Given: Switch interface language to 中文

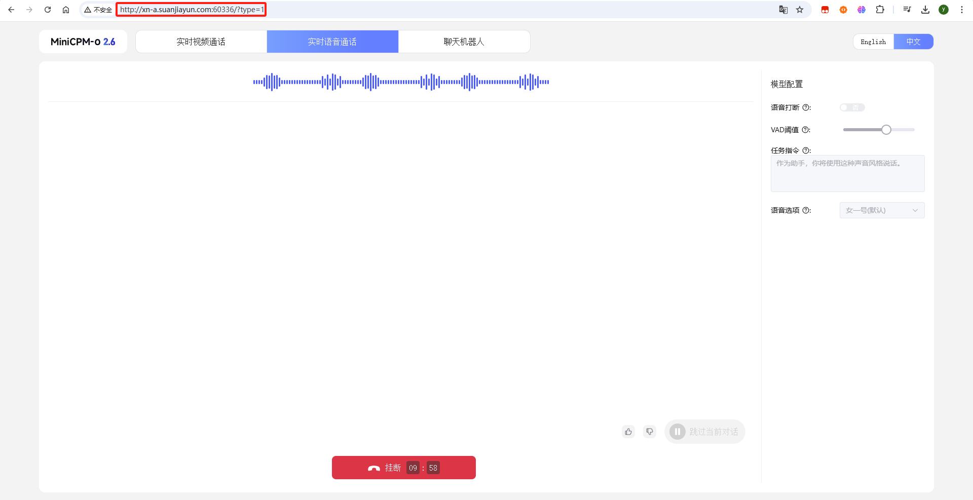Looking at the screenshot, I should click(913, 42).
